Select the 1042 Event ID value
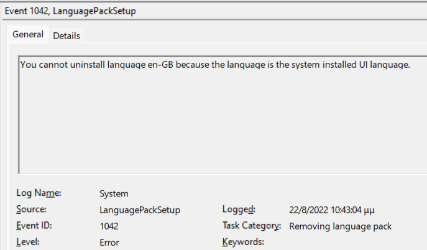The height and width of the screenshot is (250, 427). [x=109, y=226]
